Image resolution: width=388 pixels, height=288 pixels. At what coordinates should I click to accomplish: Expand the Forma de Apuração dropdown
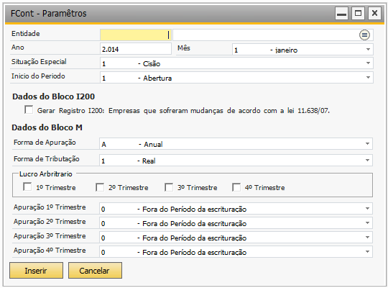click(x=236, y=143)
